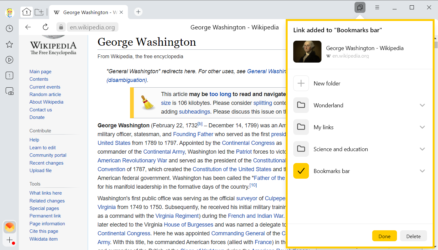Screen dimensions: 438x250
Task: Select the George Washington - Wikipedia tab
Action: point(88,12)
